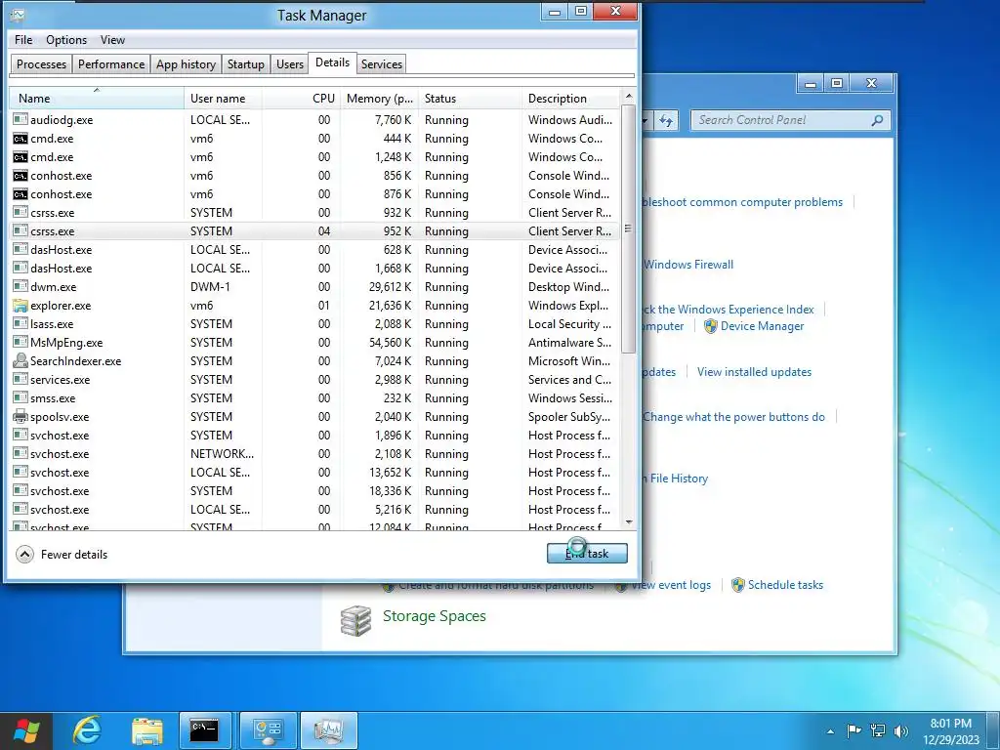The image size is (1000, 750).
Task: Sort by the User name column header
Action: 223,99
